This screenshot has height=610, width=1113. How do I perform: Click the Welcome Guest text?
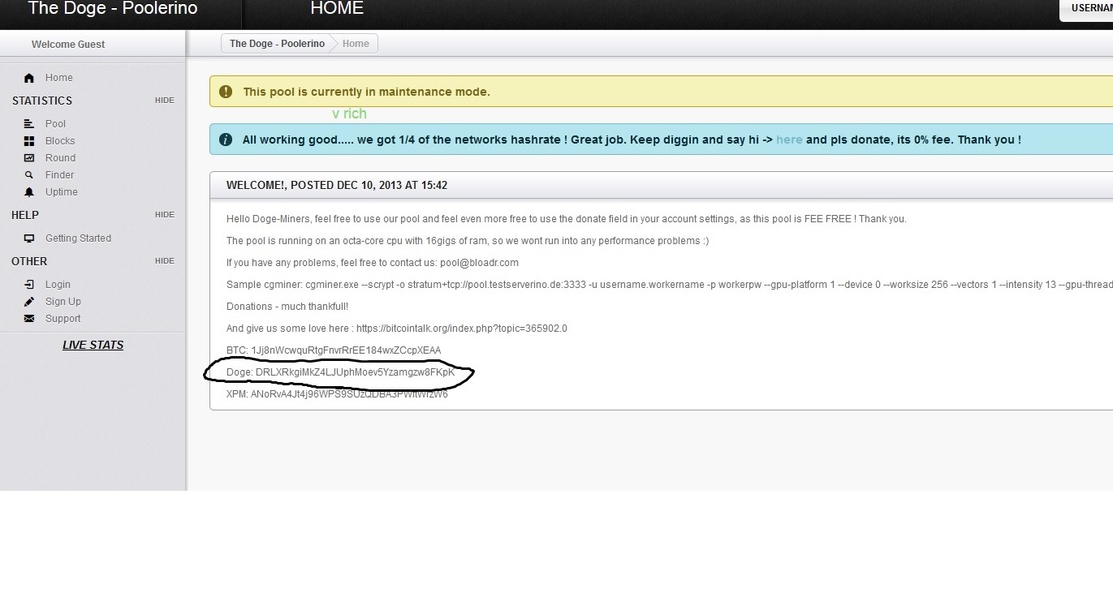point(68,45)
